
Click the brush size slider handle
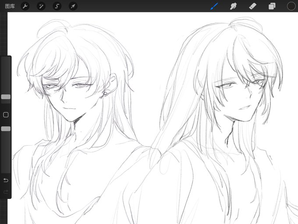click(x=6, y=97)
